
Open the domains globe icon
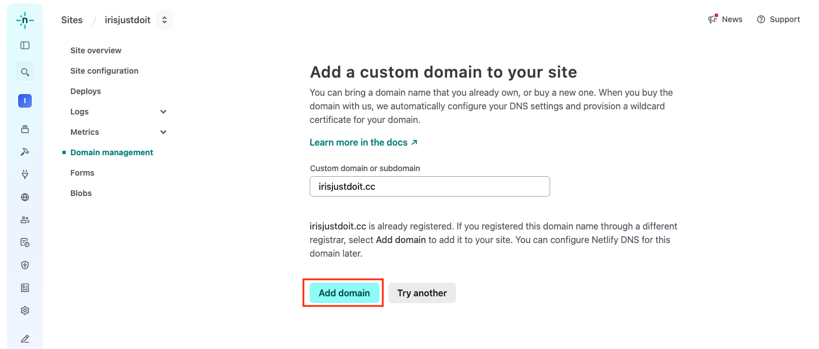pos(25,197)
